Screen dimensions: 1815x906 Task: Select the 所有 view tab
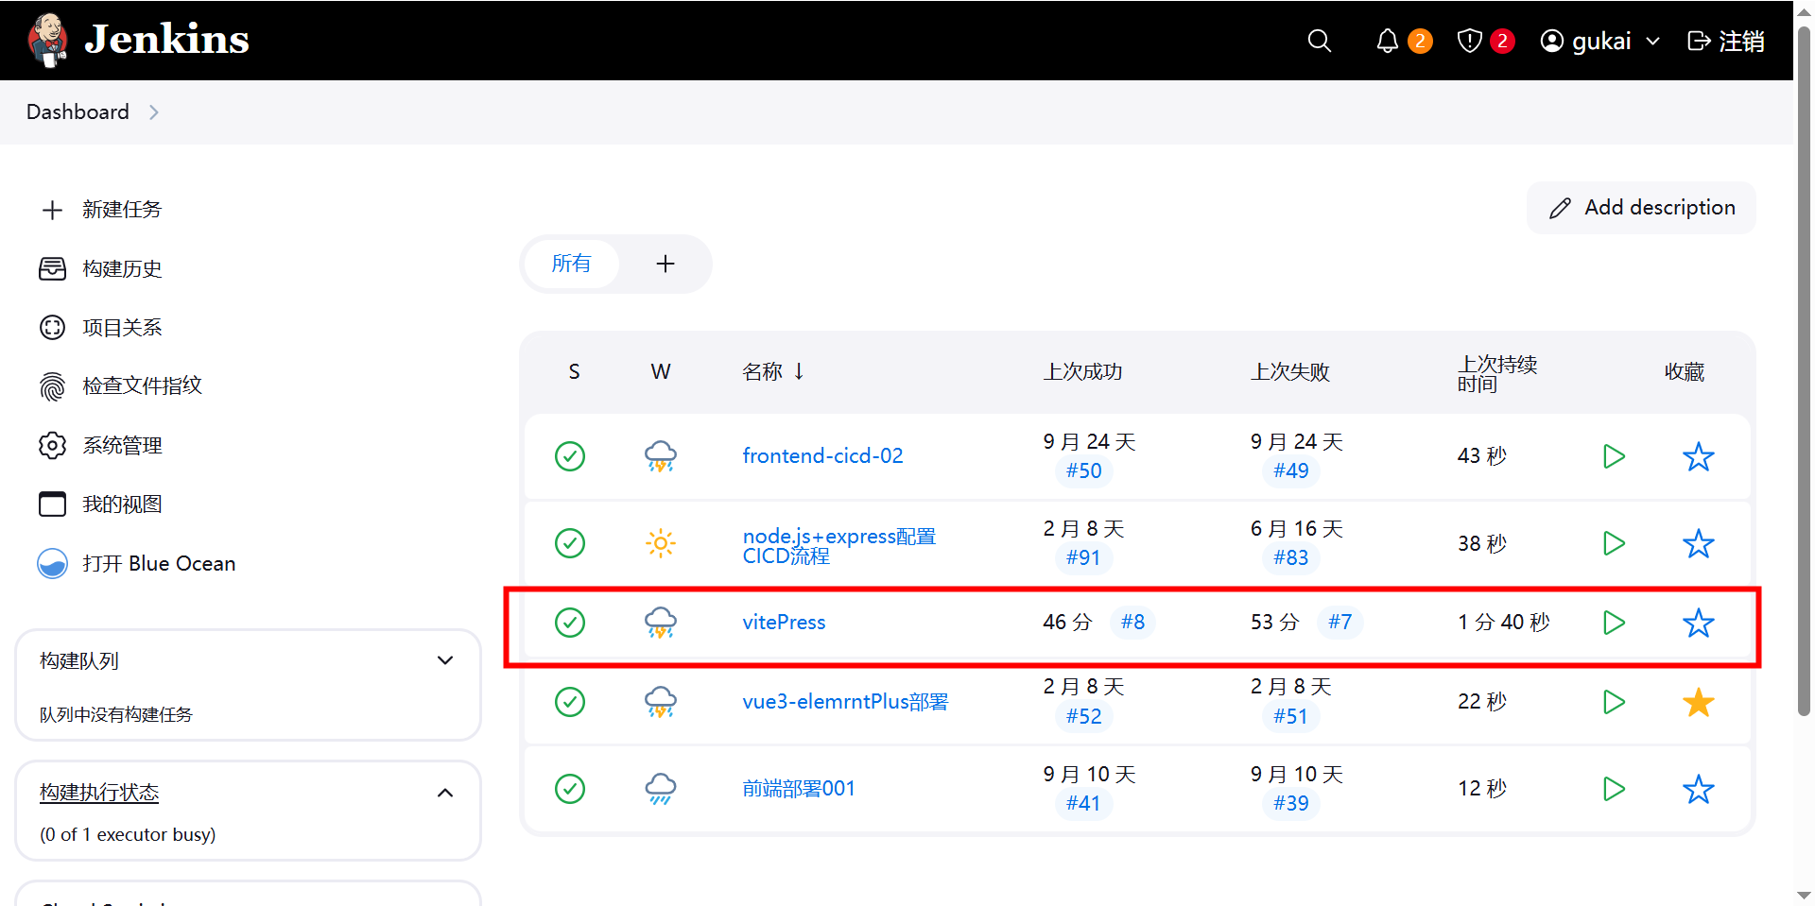(571, 264)
